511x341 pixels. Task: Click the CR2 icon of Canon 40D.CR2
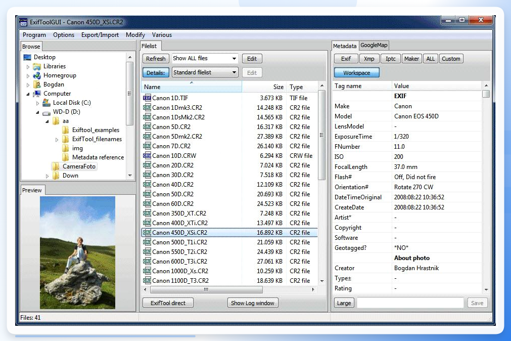147,184
